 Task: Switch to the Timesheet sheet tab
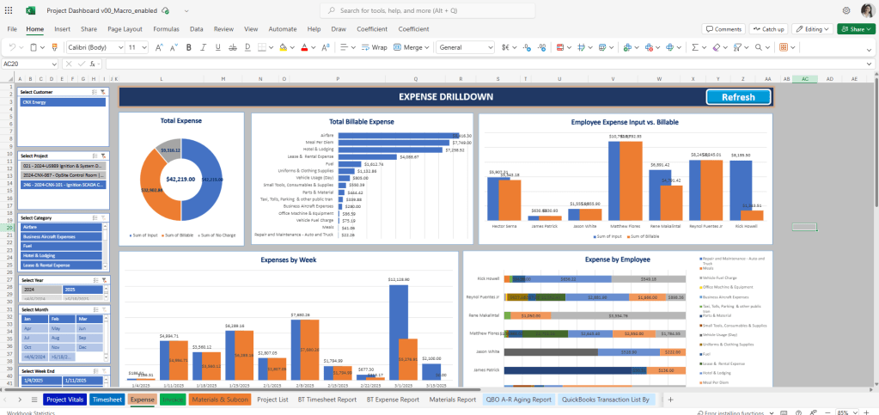(x=107, y=400)
